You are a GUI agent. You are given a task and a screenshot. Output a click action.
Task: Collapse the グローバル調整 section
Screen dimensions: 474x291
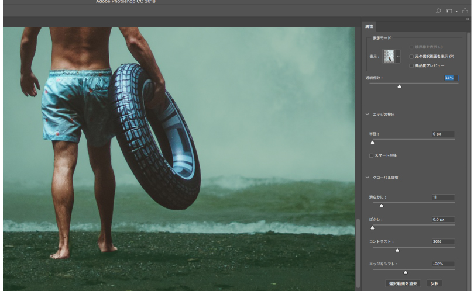tap(367, 178)
